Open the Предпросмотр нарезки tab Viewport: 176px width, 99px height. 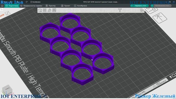tap(31, 6)
